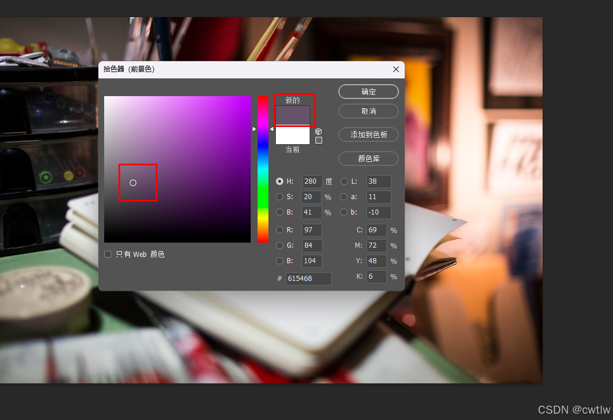The height and width of the screenshot is (420, 613).
Task: Close the 拾色器 dialog
Action: point(396,69)
